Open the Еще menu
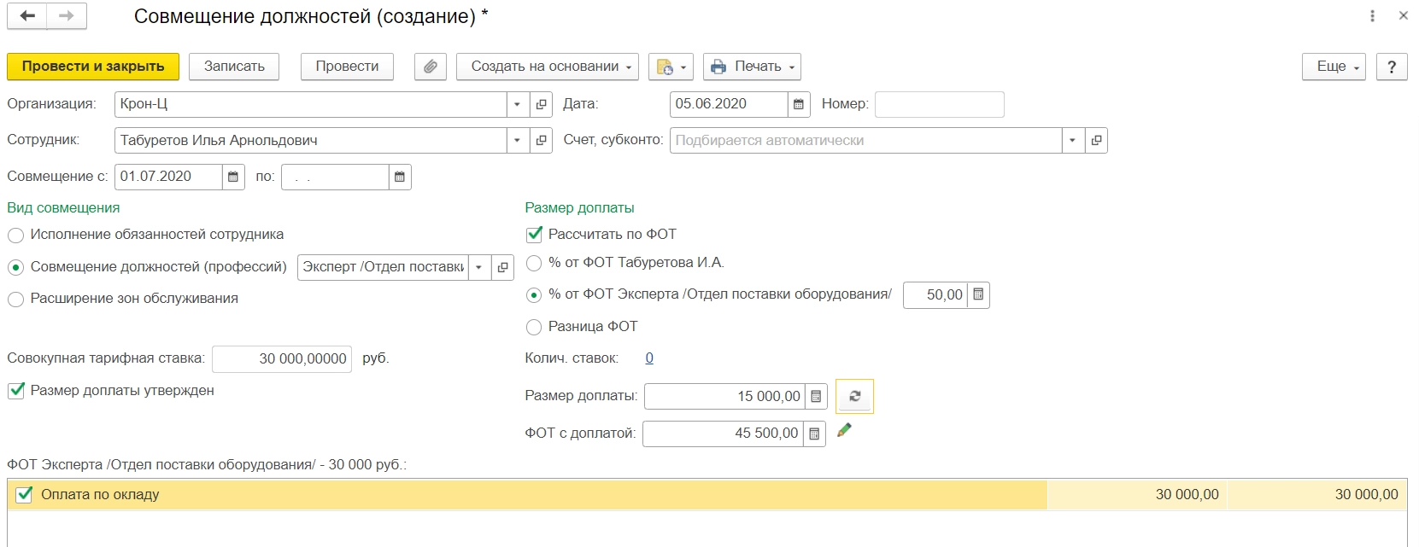The width and height of the screenshot is (1419, 547). pyautogui.click(x=1333, y=67)
